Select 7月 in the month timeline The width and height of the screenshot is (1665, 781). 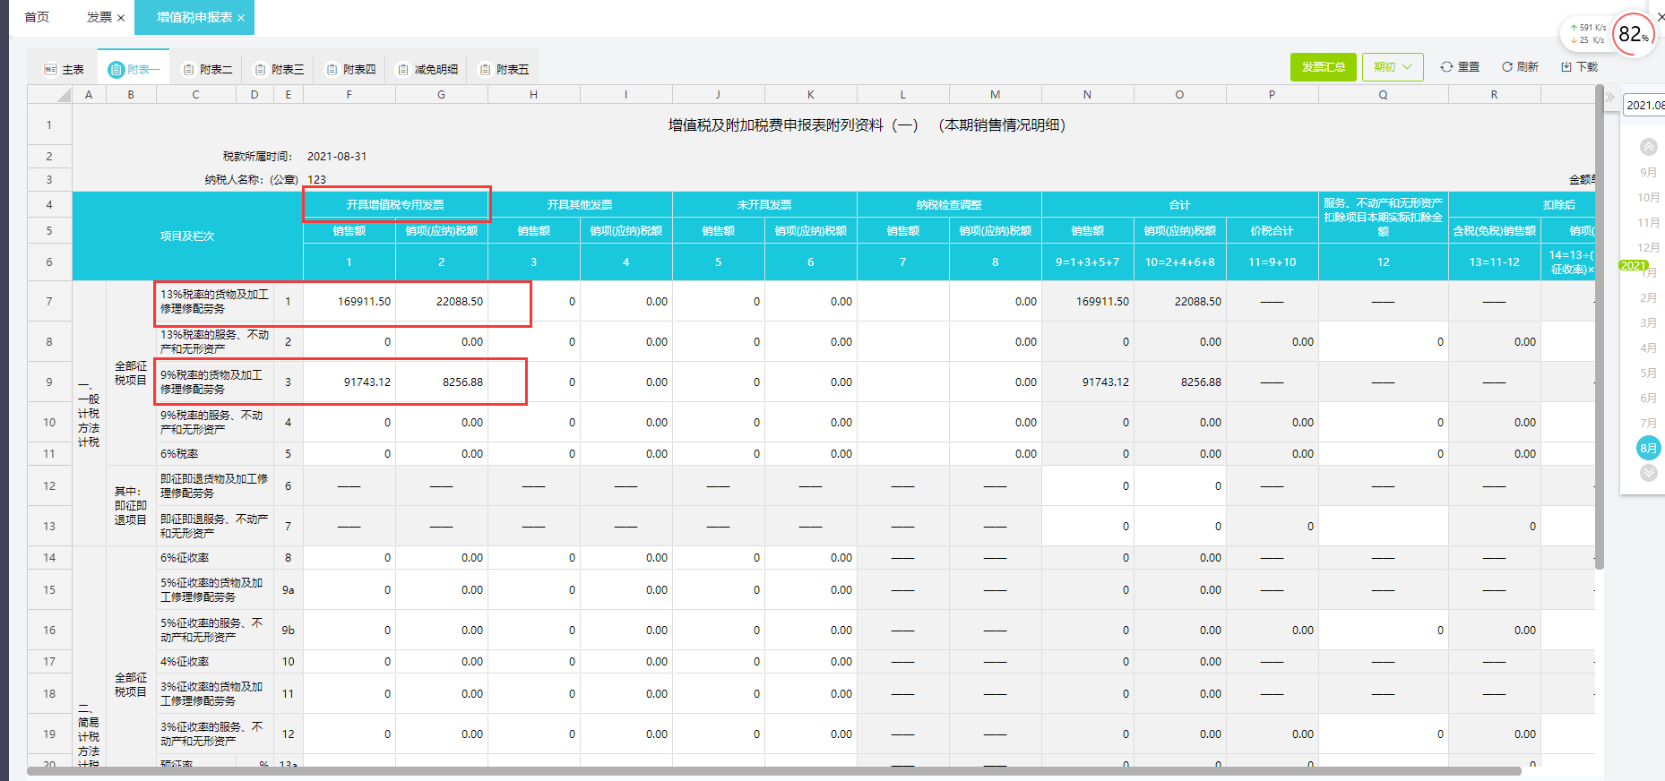(x=1648, y=423)
